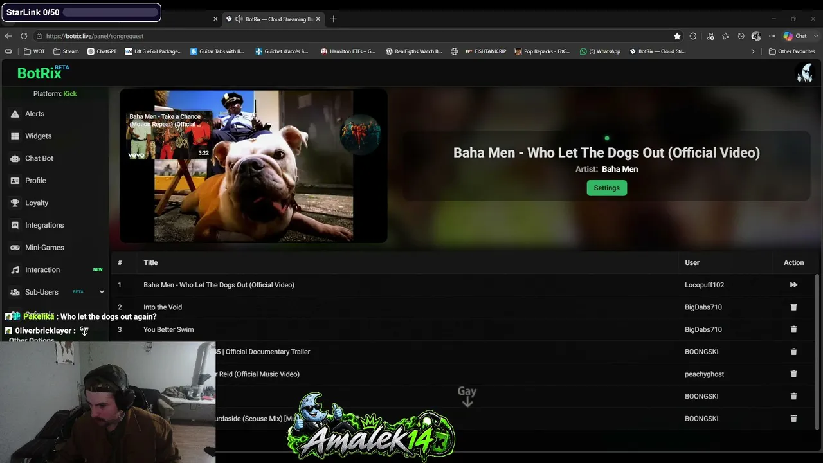Open the ChatGPT bookmark
Viewport: 823px width, 463px height.
pyautogui.click(x=102, y=51)
